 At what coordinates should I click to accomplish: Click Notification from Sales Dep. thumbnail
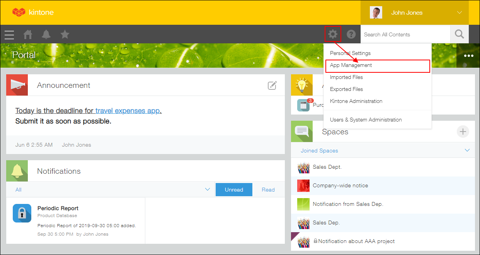point(303,204)
